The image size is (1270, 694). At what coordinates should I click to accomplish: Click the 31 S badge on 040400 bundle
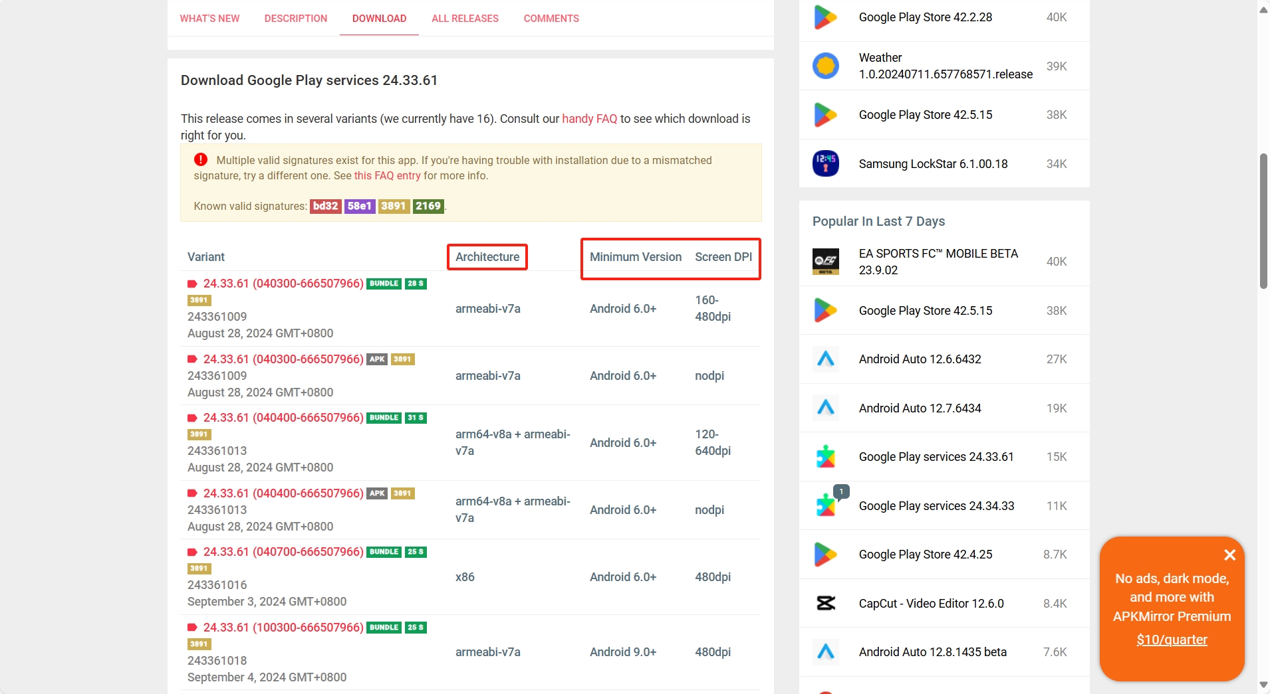[x=416, y=418]
